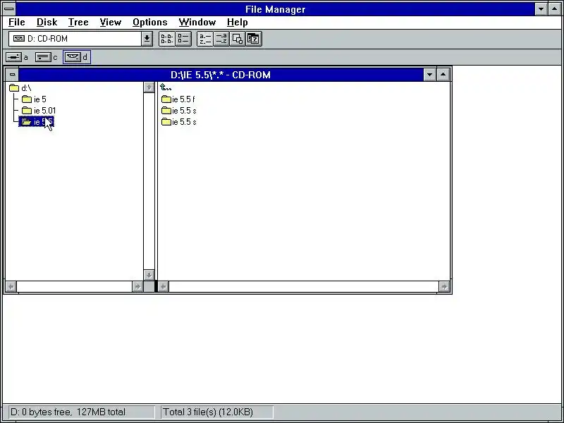This screenshot has height=423, width=564.
Task: Click the D:\IE 5.5\*.* title bar
Action: [221, 75]
